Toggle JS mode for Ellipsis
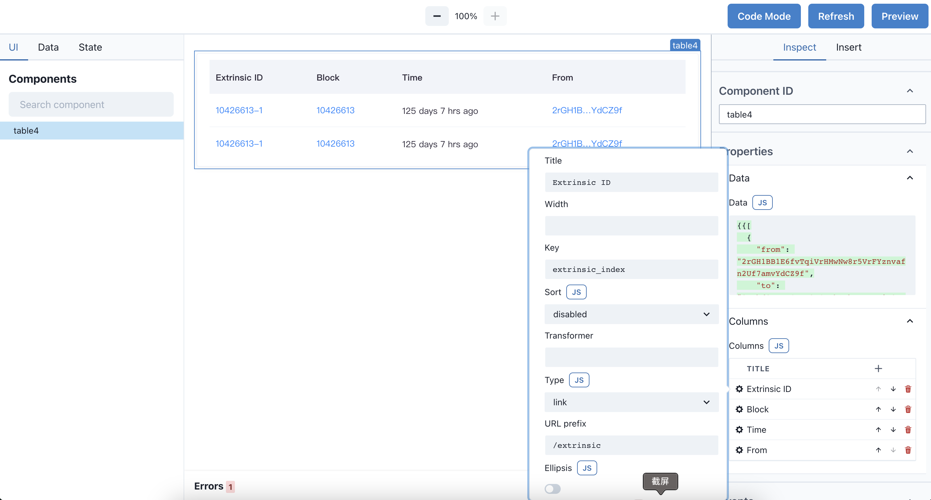The image size is (931, 500). [587, 468]
